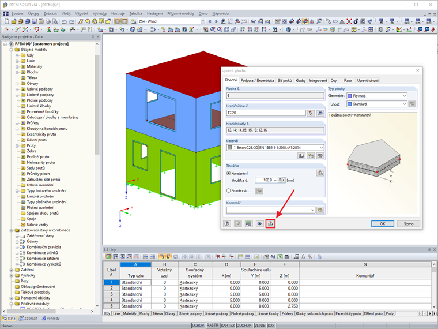438x329 pixels.
Task: Click the Redo arrow icon
Action: coord(71,21)
